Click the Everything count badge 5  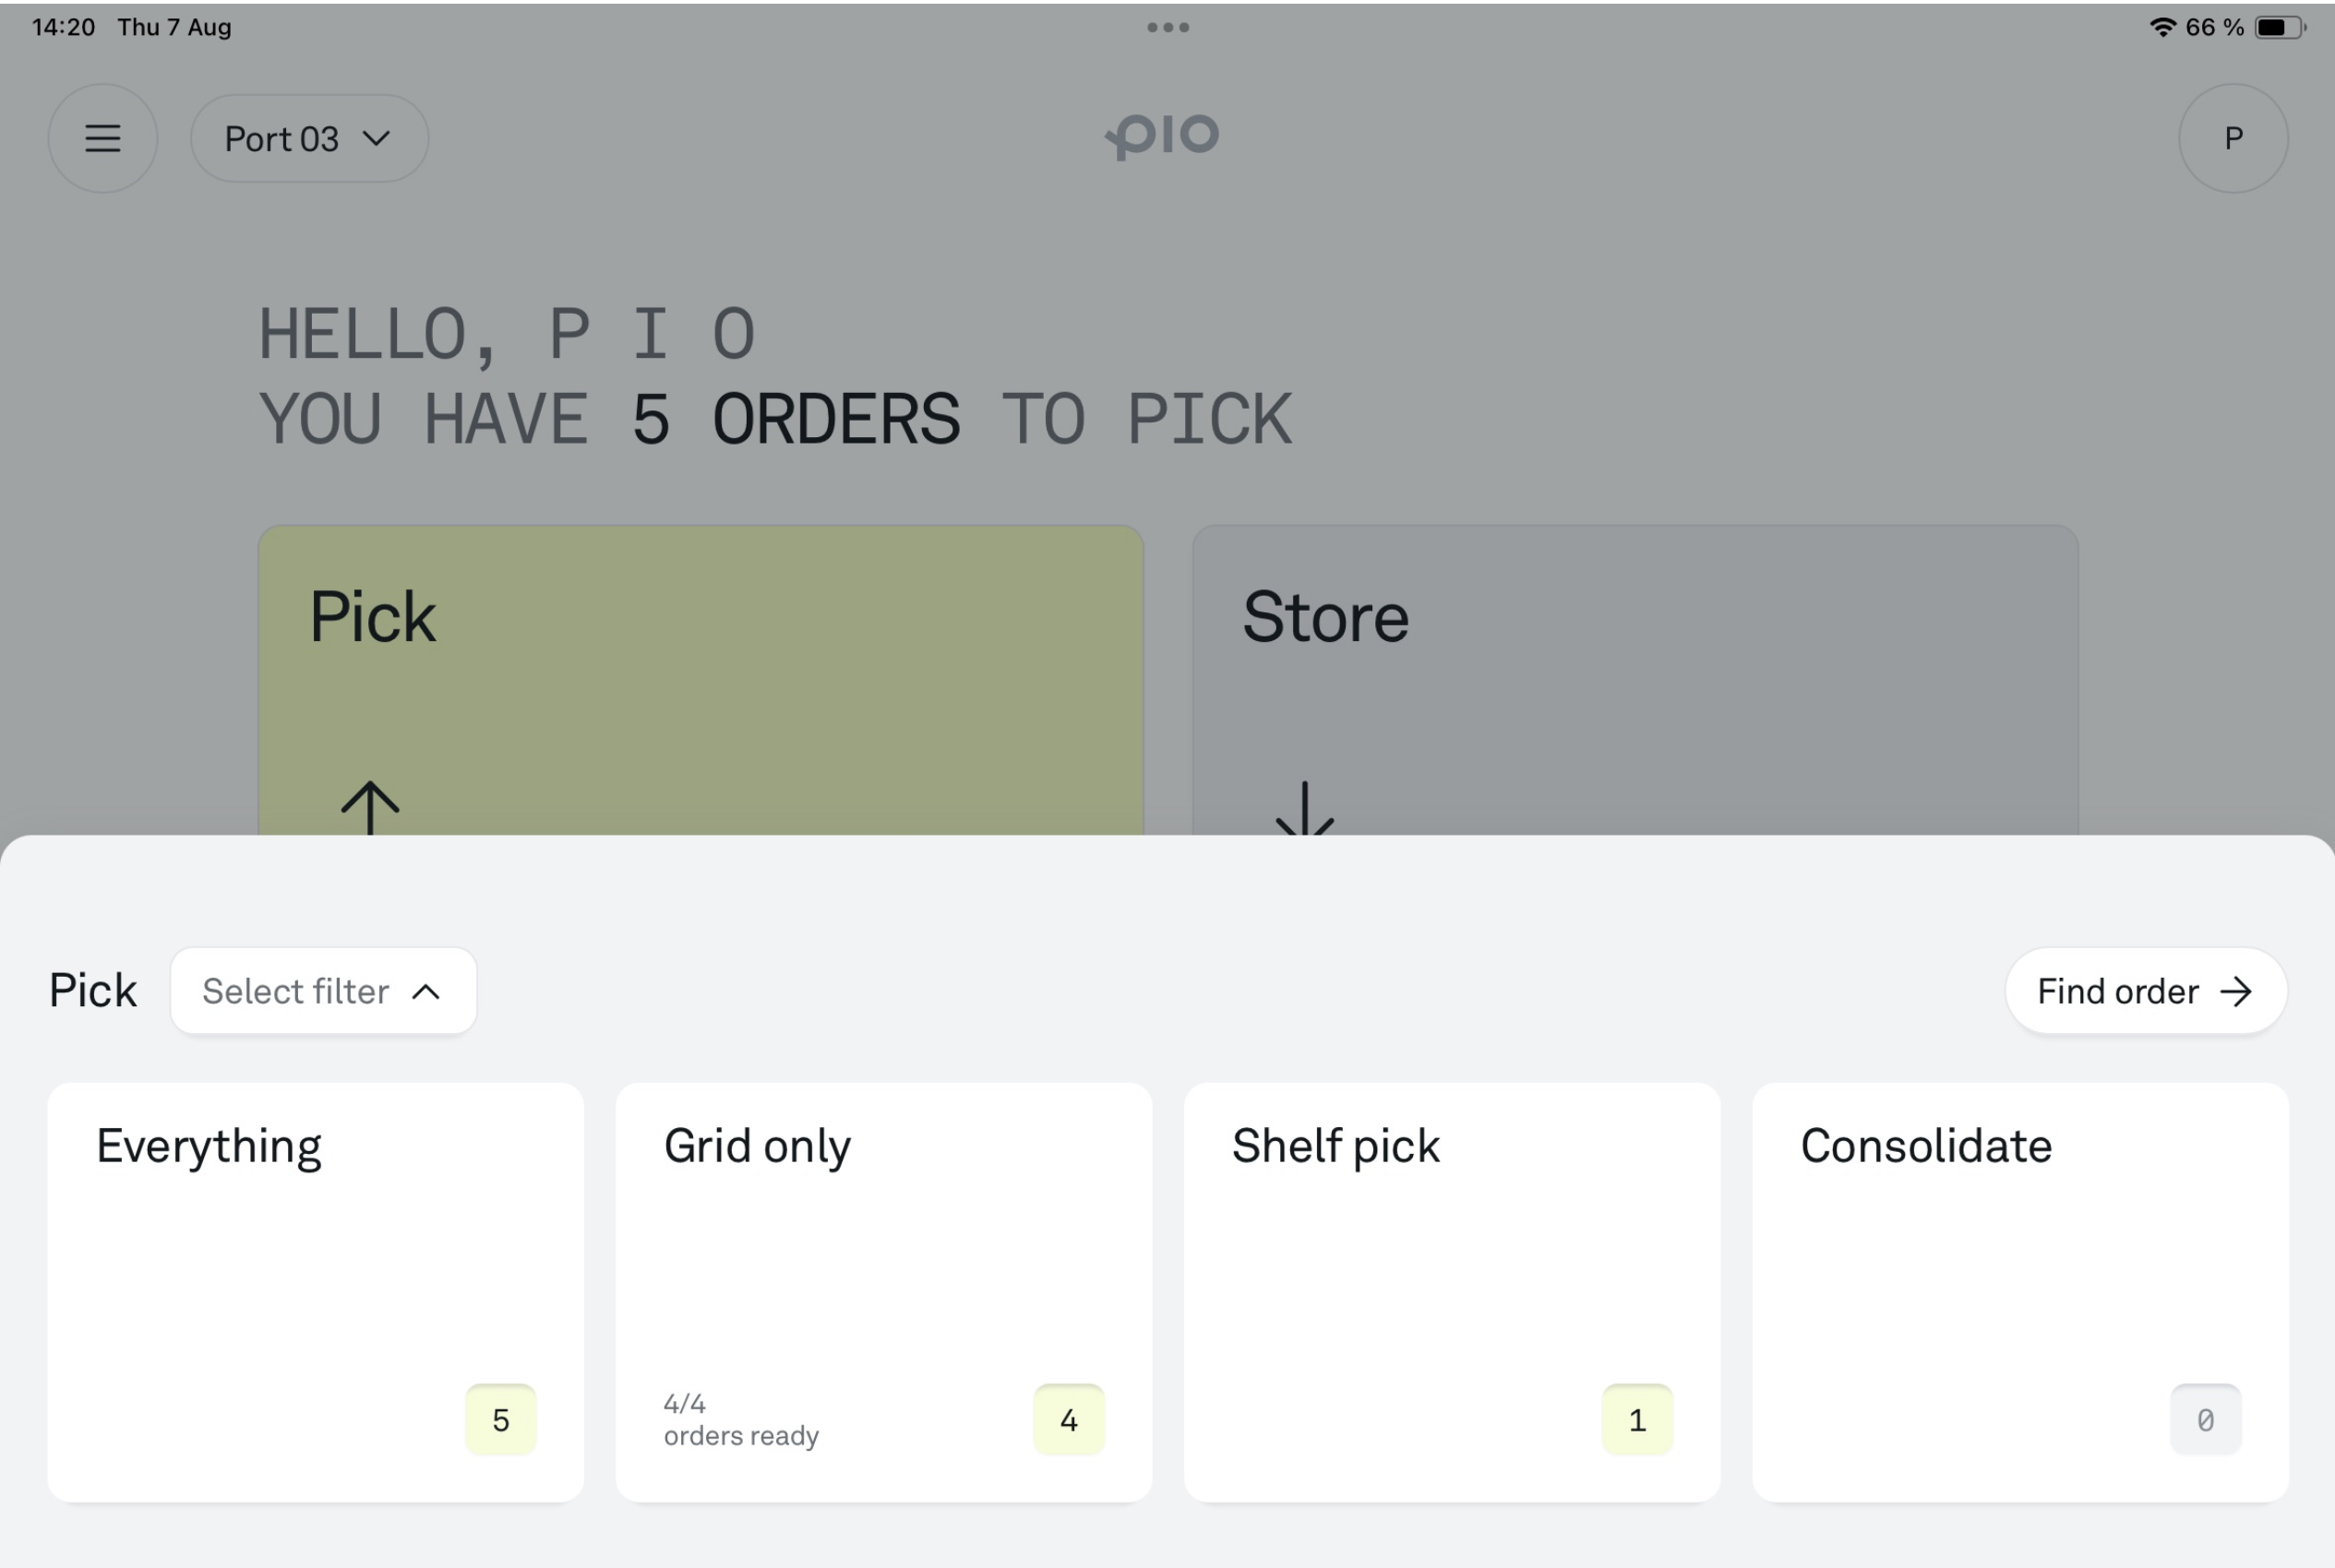[501, 1419]
